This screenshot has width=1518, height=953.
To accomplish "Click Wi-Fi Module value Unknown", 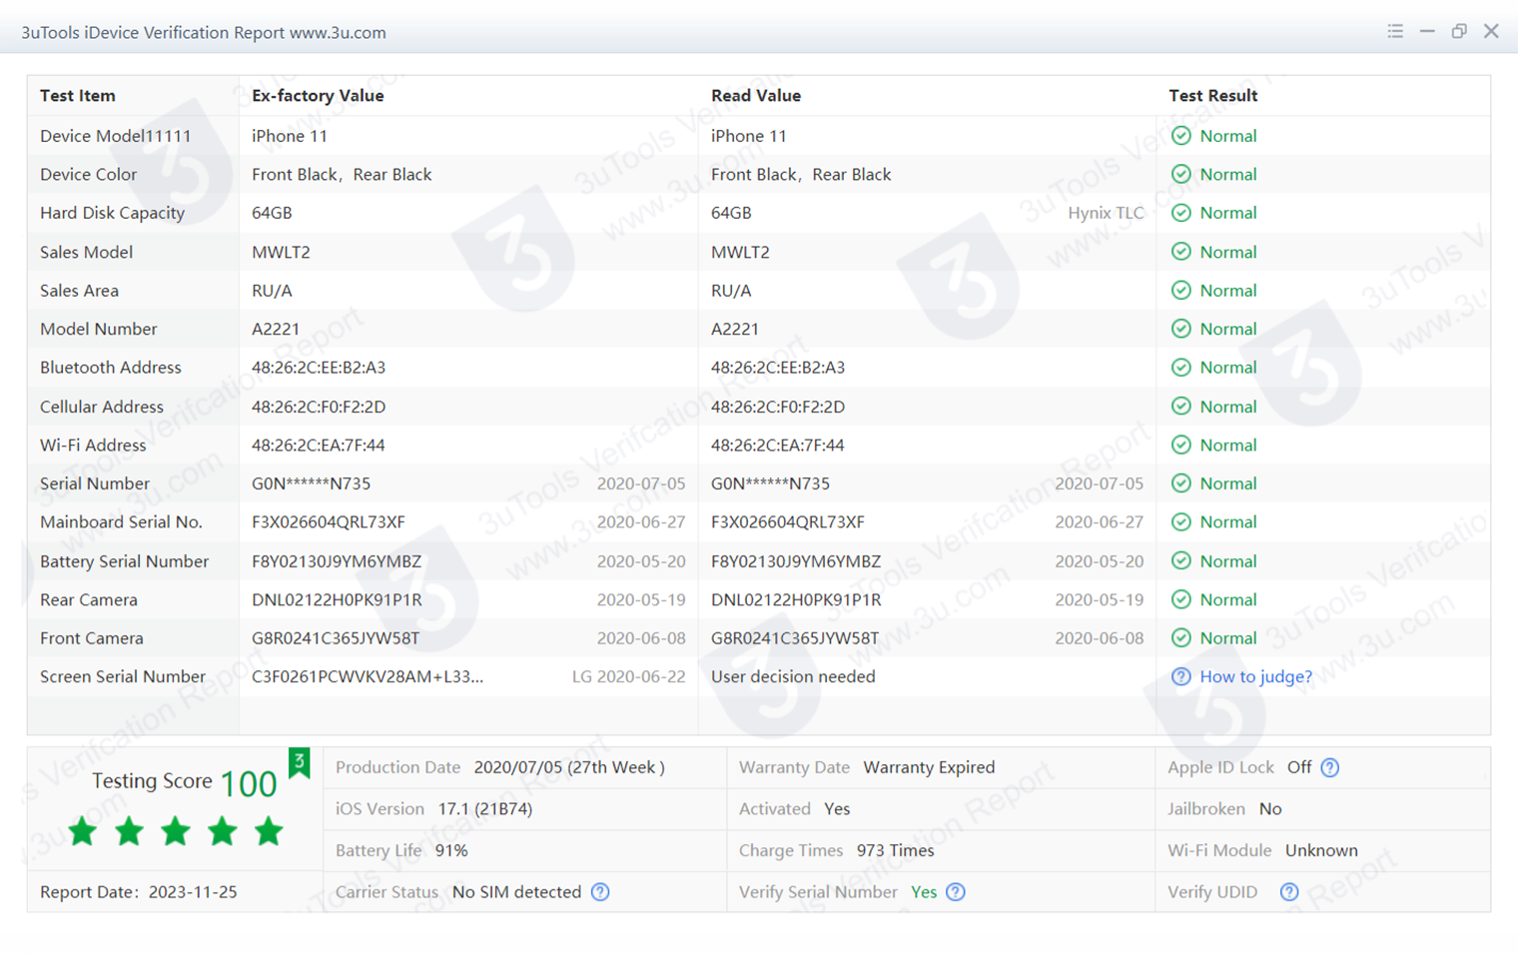I will 1321,851.
